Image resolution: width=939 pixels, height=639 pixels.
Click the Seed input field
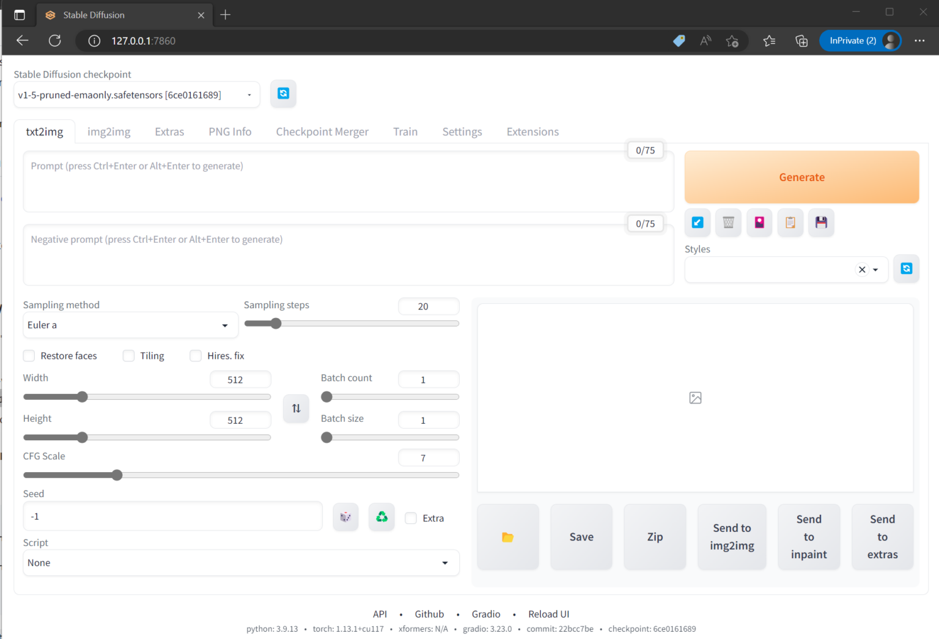click(x=172, y=517)
